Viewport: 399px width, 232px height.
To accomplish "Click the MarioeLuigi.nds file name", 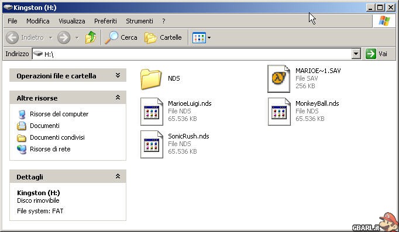I will 190,103.
